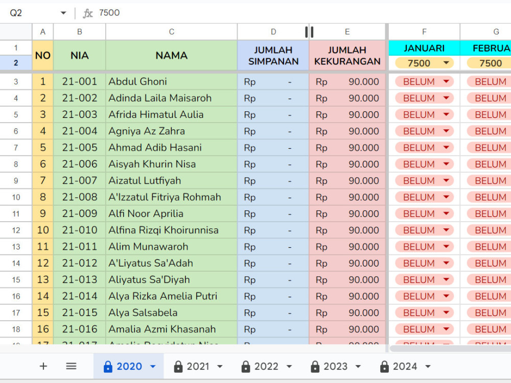Screen dimensions: 511x383
Task: Click name cell A'Izzatul Fitriya Rohmah
Action: pyautogui.click(x=171, y=197)
